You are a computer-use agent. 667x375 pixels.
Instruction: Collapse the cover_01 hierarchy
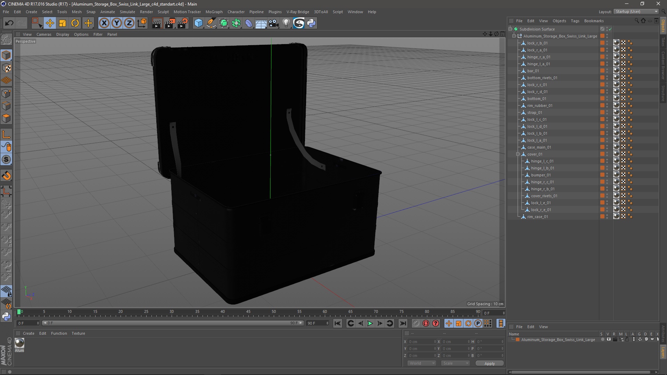pyautogui.click(x=518, y=154)
